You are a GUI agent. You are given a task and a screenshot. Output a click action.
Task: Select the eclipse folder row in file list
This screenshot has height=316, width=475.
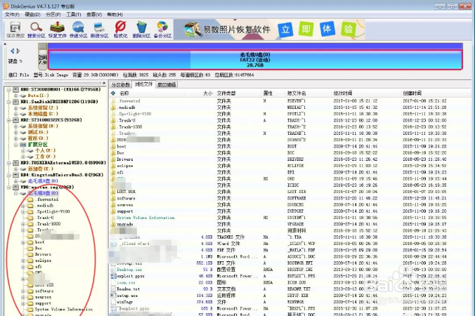coord(291,166)
